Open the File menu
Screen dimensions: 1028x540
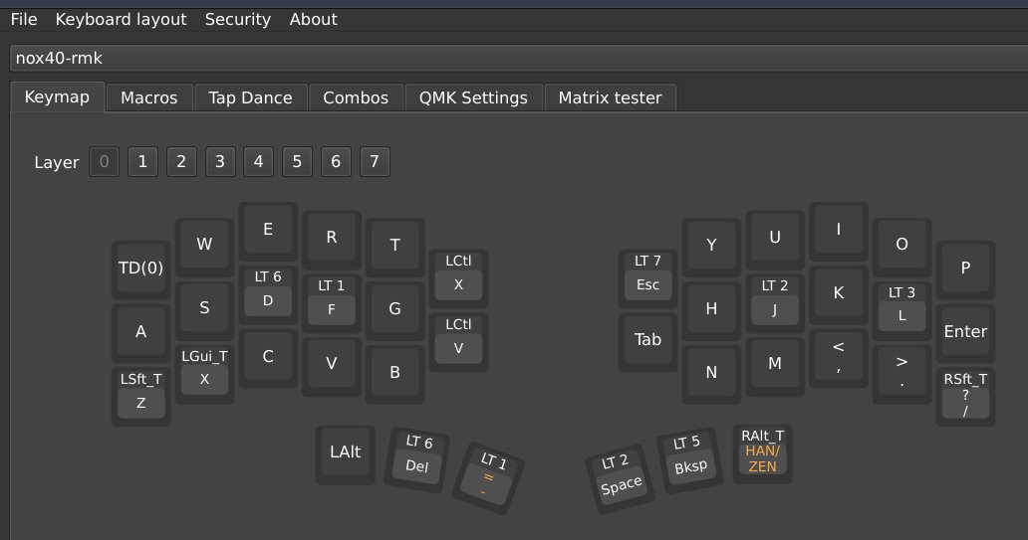[24, 20]
